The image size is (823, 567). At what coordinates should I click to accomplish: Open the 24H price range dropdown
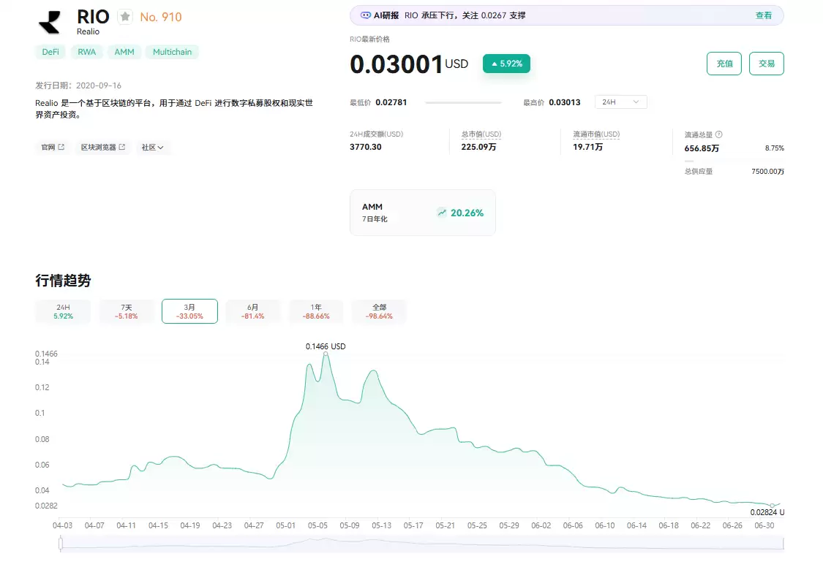pos(621,102)
